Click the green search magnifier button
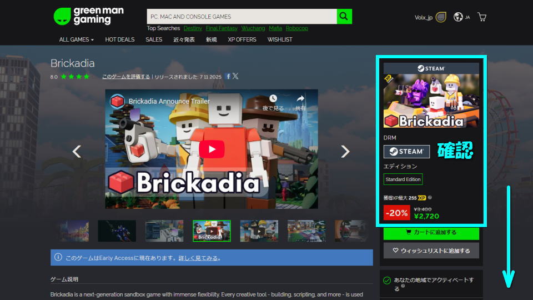 [344, 16]
